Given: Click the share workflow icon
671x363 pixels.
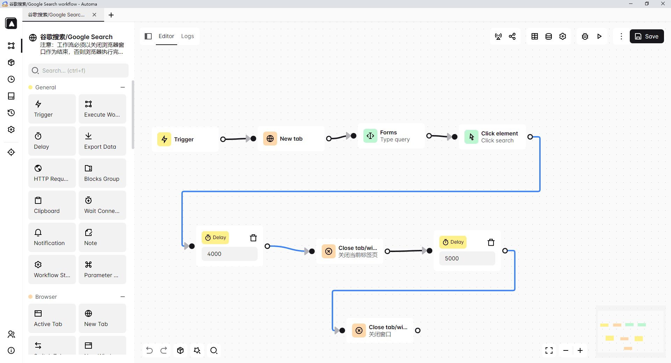Looking at the screenshot, I should [512, 36].
